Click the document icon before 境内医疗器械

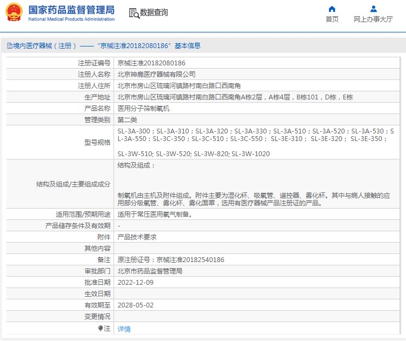tap(10, 46)
